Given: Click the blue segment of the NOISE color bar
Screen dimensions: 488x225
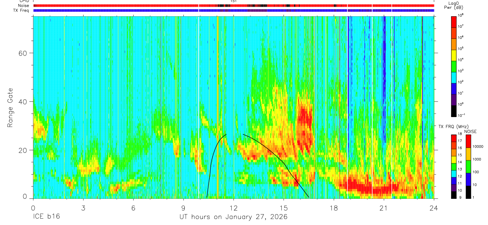Looking at the screenshot, I should pos(469,179).
